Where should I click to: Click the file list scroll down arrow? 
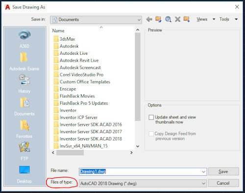pos(138,146)
